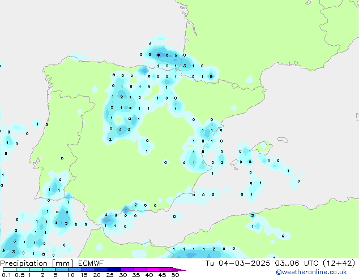Click the above-50 mm legend arrow tip
Image resolution: width=359 pixels, height=277 pixels.
(x=179, y=270)
